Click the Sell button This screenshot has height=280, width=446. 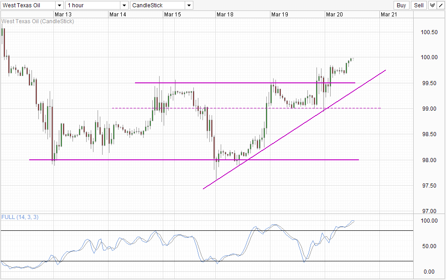(x=419, y=5)
